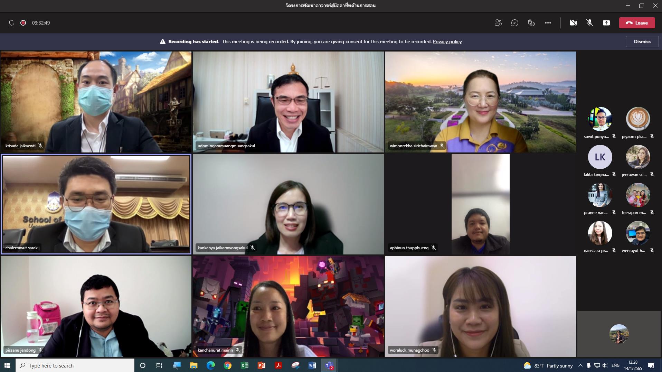Dismiss the recording notification banner
Image resolution: width=662 pixels, height=372 pixels.
coord(642,41)
